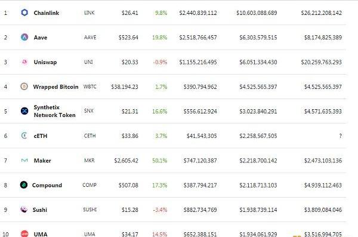Click the pink Uniswap logo icon
Viewport: 358px width, 237px height.
click(x=24, y=62)
